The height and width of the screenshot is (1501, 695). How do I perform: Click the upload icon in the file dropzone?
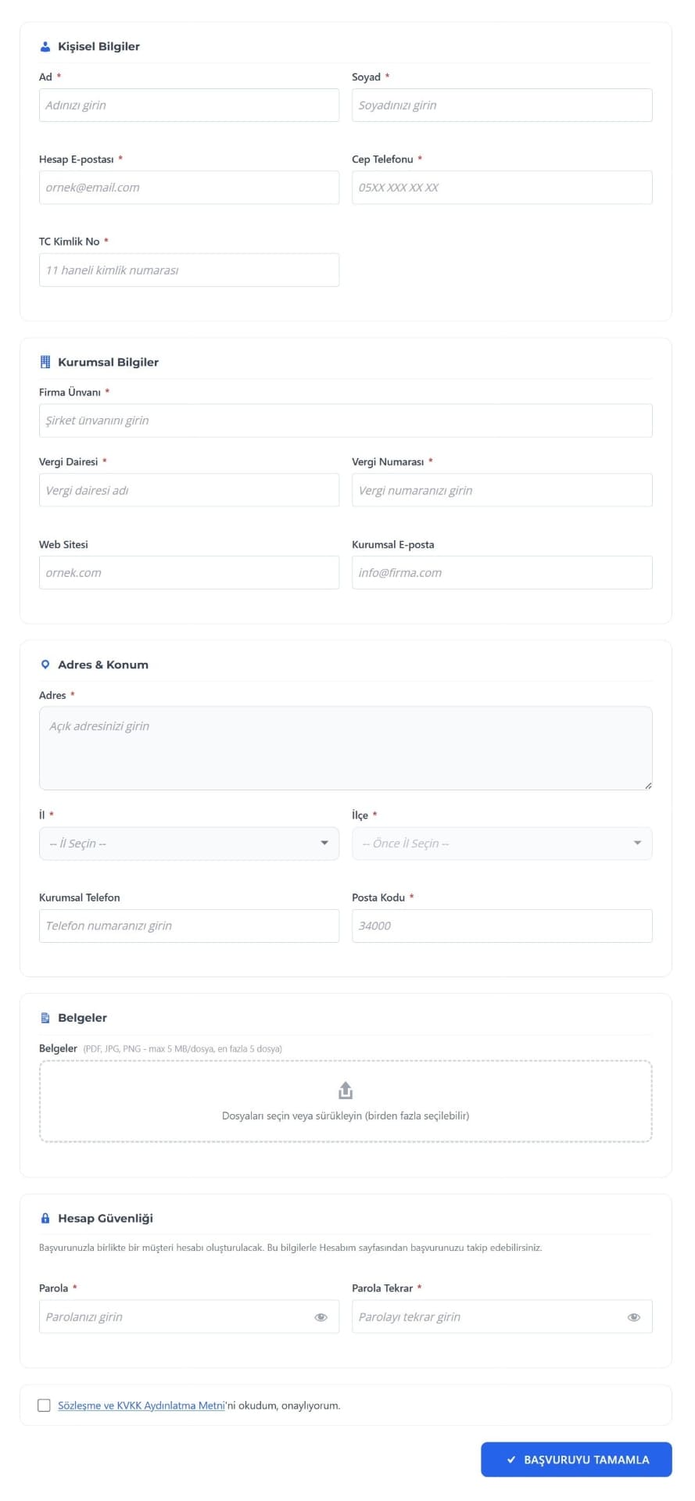tap(346, 1090)
